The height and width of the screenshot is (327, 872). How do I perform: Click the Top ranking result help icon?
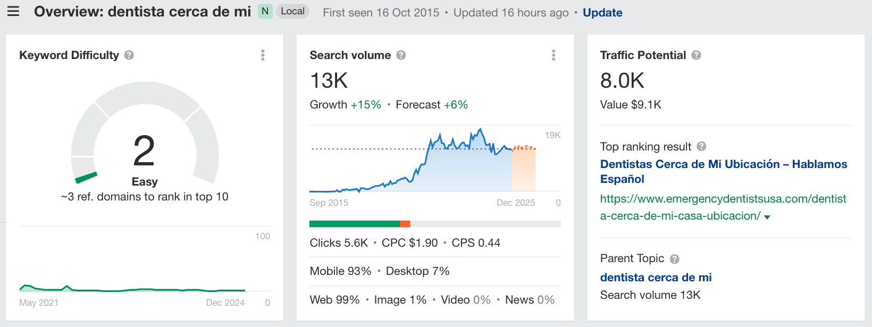tap(701, 146)
